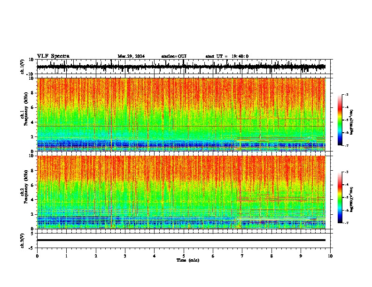Click the '-10' tick of ch.1(V) axis

(31, 74)
